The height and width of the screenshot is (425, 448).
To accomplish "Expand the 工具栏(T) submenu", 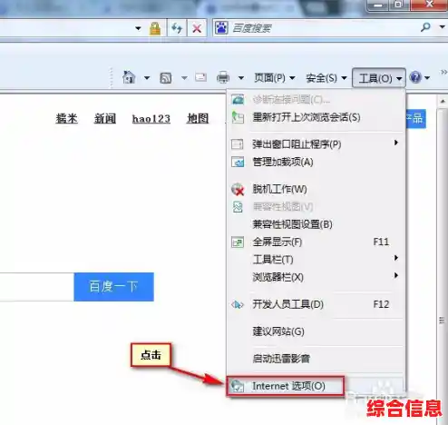I will click(316, 260).
